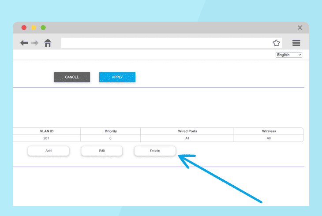The height and width of the screenshot is (216, 322).
Task: Apply settings with the APPLY button
Action: (117, 77)
